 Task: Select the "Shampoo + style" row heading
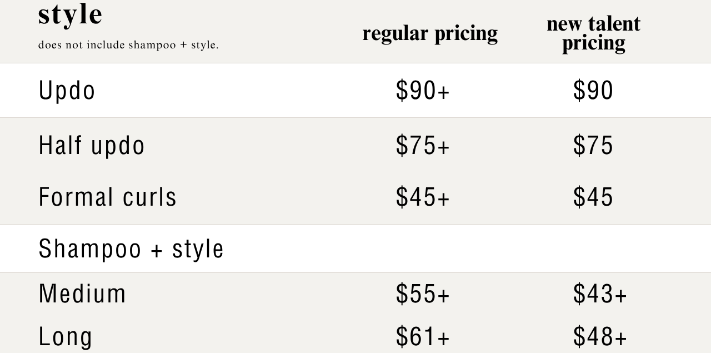pos(131,248)
